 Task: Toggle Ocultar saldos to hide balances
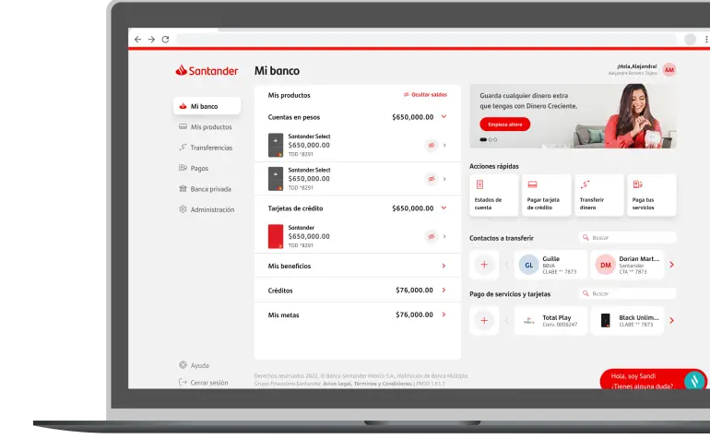point(425,95)
